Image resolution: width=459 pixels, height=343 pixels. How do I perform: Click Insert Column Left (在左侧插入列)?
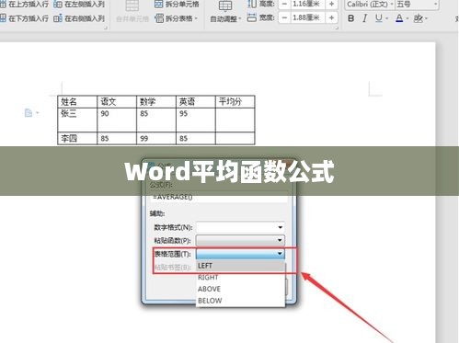point(79,4)
